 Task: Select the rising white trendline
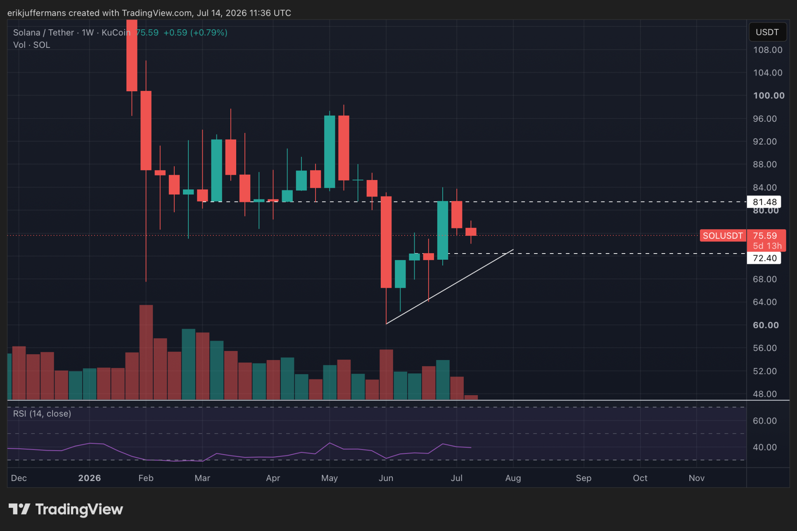(449, 287)
